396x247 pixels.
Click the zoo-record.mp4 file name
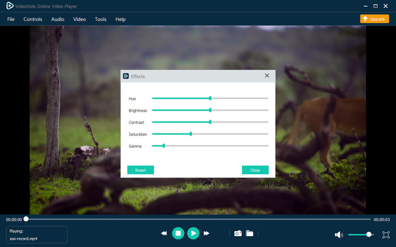coord(23,239)
